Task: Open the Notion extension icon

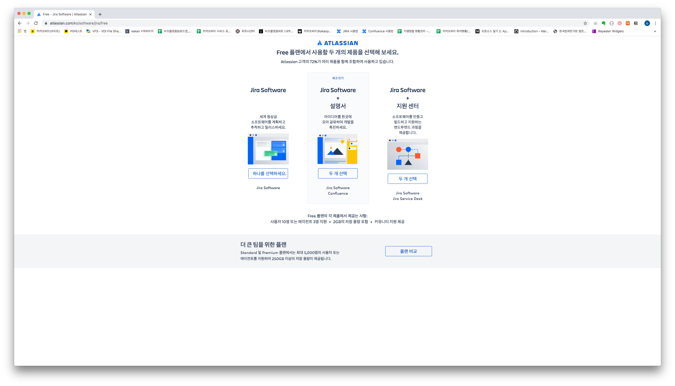Action: tap(636, 23)
